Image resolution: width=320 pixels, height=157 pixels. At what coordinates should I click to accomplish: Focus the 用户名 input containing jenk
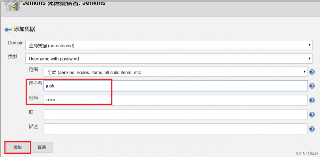pos(176,86)
